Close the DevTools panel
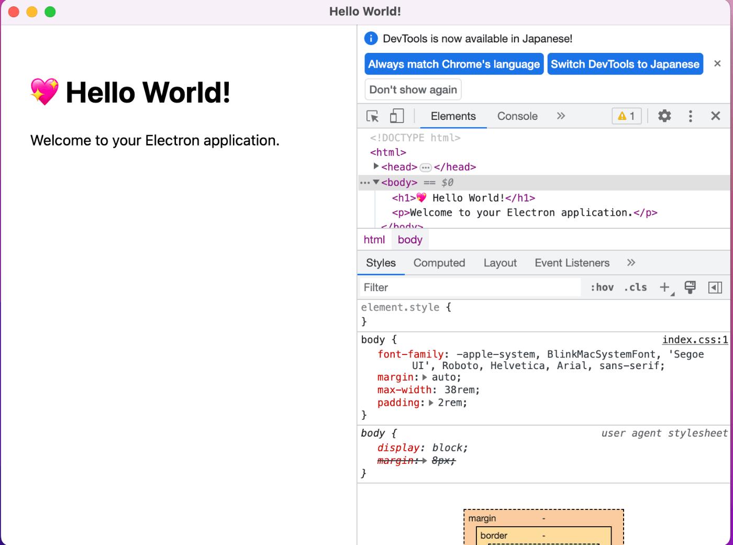The image size is (733, 545). (x=715, y=116)
